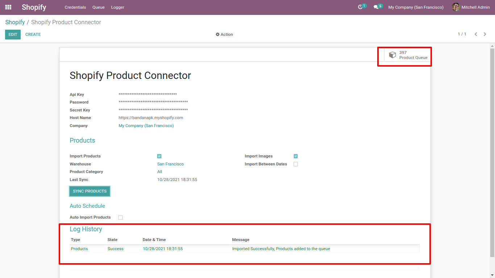Image resolution: width=495 pixels, height=278 pixels.
Task: Click the log row Type cell Products
Action: coord(79,249)
